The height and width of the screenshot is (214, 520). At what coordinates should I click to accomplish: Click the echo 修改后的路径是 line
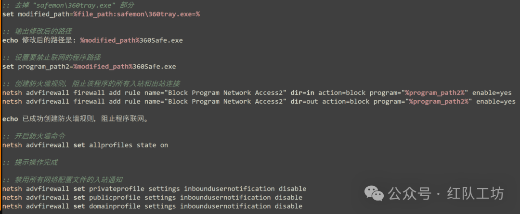(x=92, y=40)
